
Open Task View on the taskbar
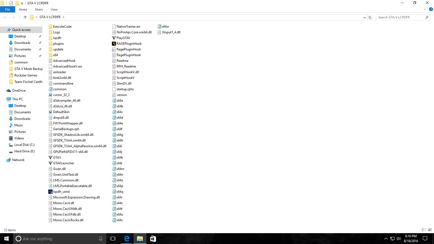point(113,239)
